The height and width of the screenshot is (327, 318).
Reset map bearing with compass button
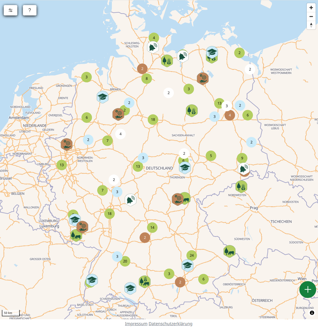point(311,25)
